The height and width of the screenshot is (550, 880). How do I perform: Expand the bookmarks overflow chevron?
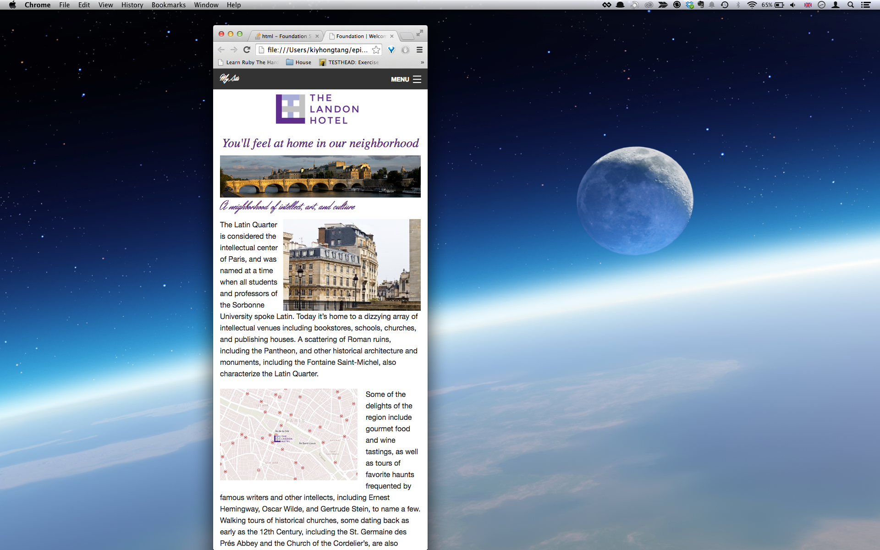pos(422,62)
